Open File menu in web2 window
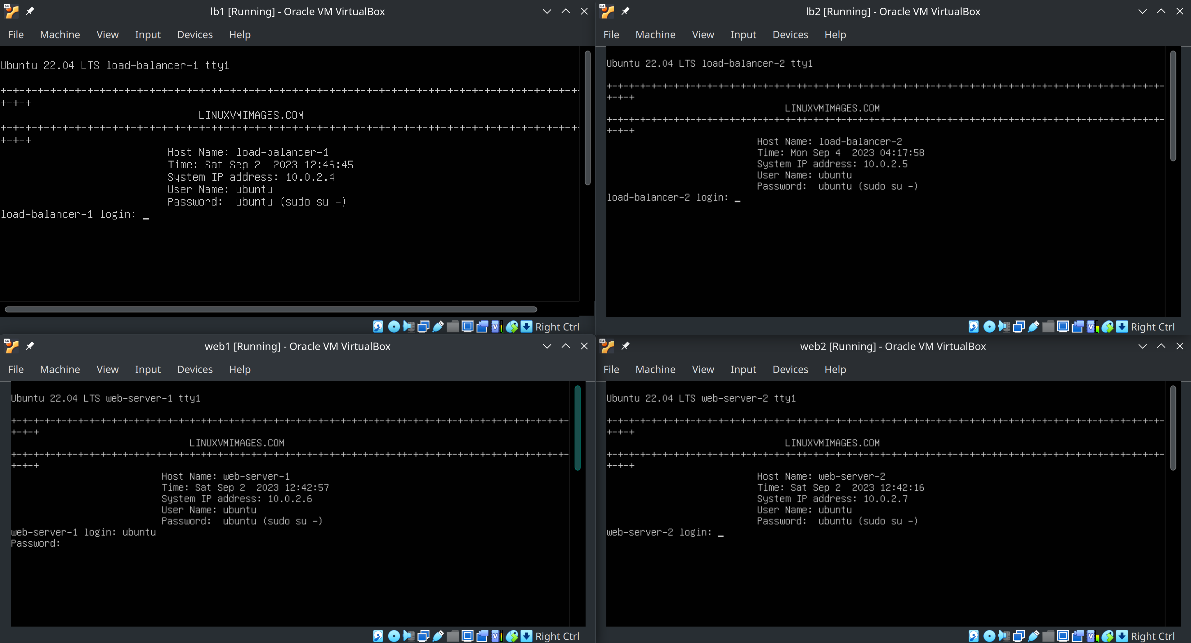Screen dimensions: 1191x643 tap(611, 369)
